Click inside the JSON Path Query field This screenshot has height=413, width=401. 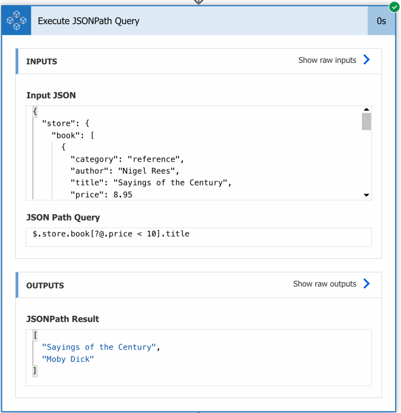[199, 237]
